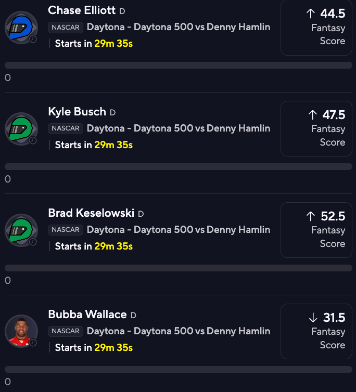Select Chase Elliott's 44.5 Fantasy Score box
The width and height of the screenshot is (356, 392).
[x=316, y=27]
